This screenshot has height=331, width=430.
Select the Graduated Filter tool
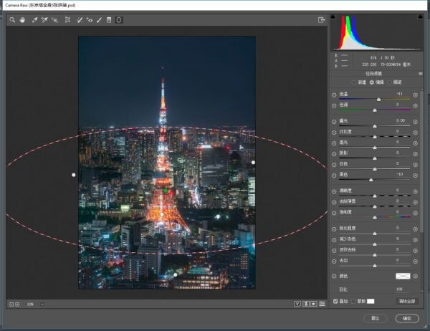(x=109, y=20)
